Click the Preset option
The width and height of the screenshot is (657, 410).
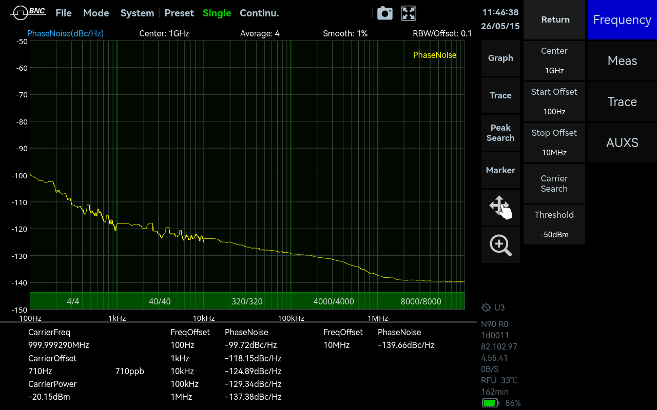179,13
